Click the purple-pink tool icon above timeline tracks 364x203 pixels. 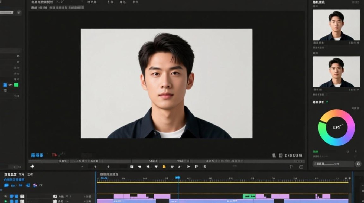click(35, 185)
